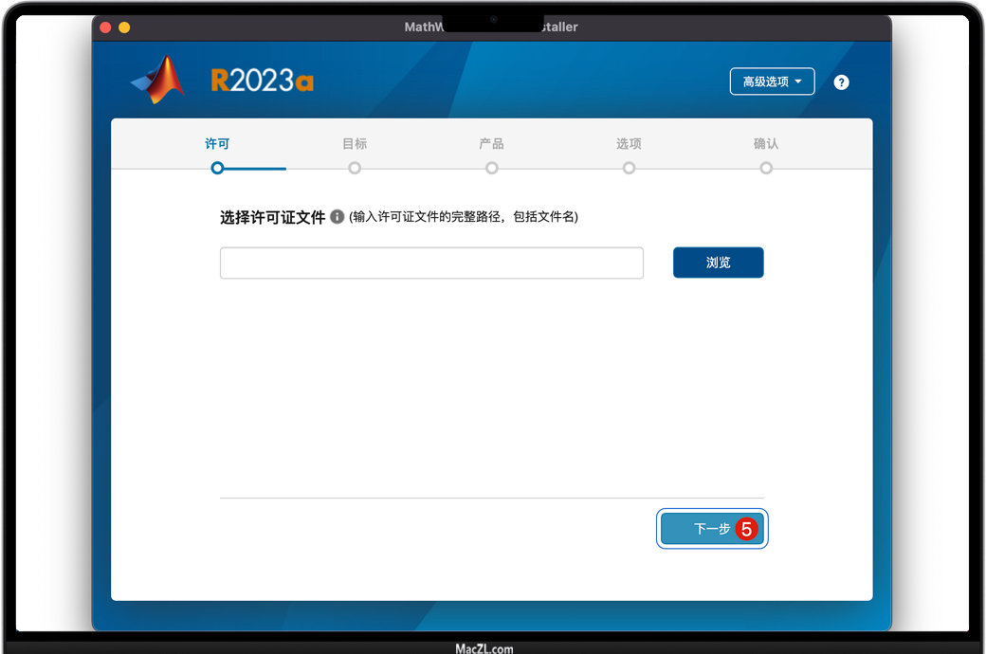The width and height of the screenshot is (986, 654).
Task: Go to the 产品 step tab label
Action: coord(491,144)
